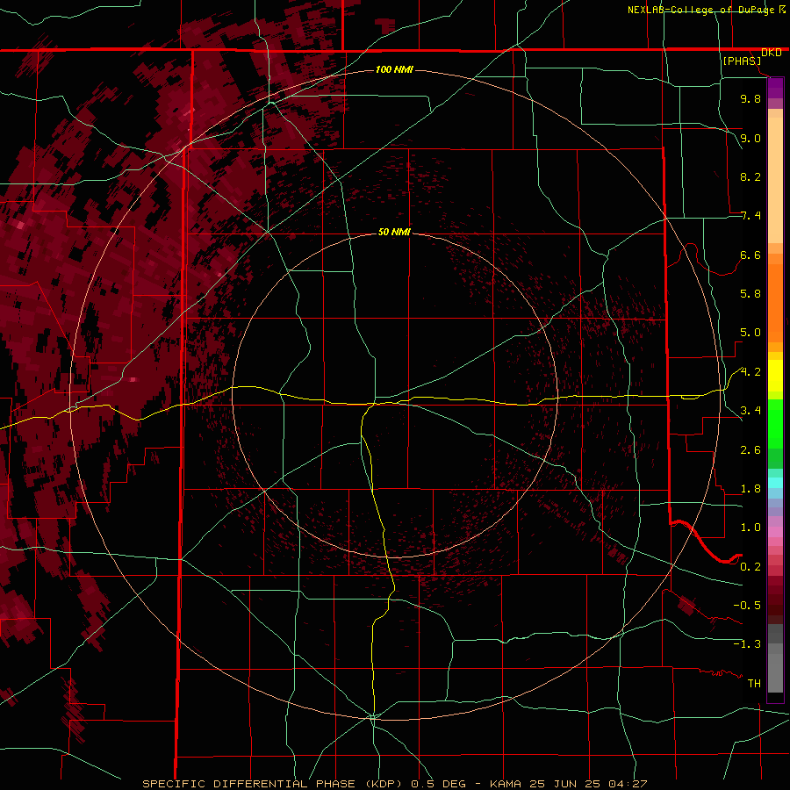Click the Specific Differential Phase caption at bottom
The height and width of the screenshot is (790, 790).
pyautogui.click(x=394, y=784)
